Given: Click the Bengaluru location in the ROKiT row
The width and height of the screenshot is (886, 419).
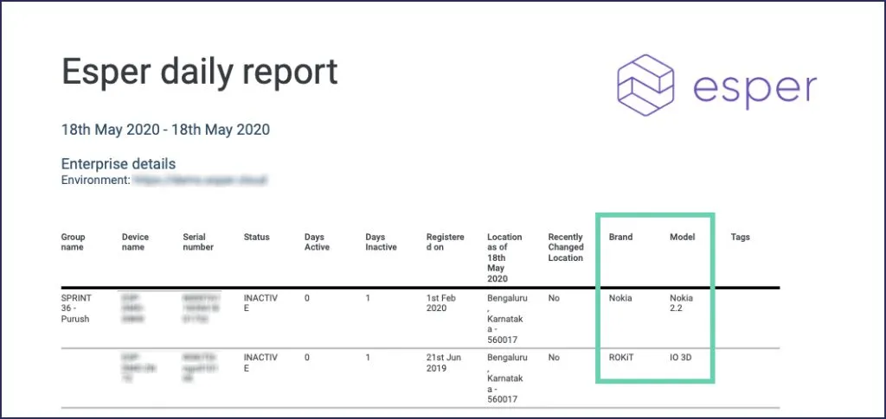Looking at the screenshot, I should [x=507, y=378].
